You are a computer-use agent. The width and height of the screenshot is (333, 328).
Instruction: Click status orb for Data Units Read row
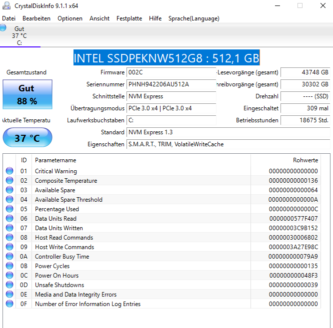[x=9, y=218]
